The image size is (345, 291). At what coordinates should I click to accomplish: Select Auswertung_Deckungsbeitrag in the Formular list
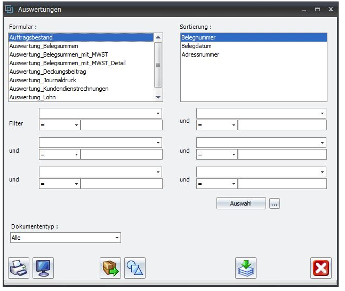pos(47,72)
